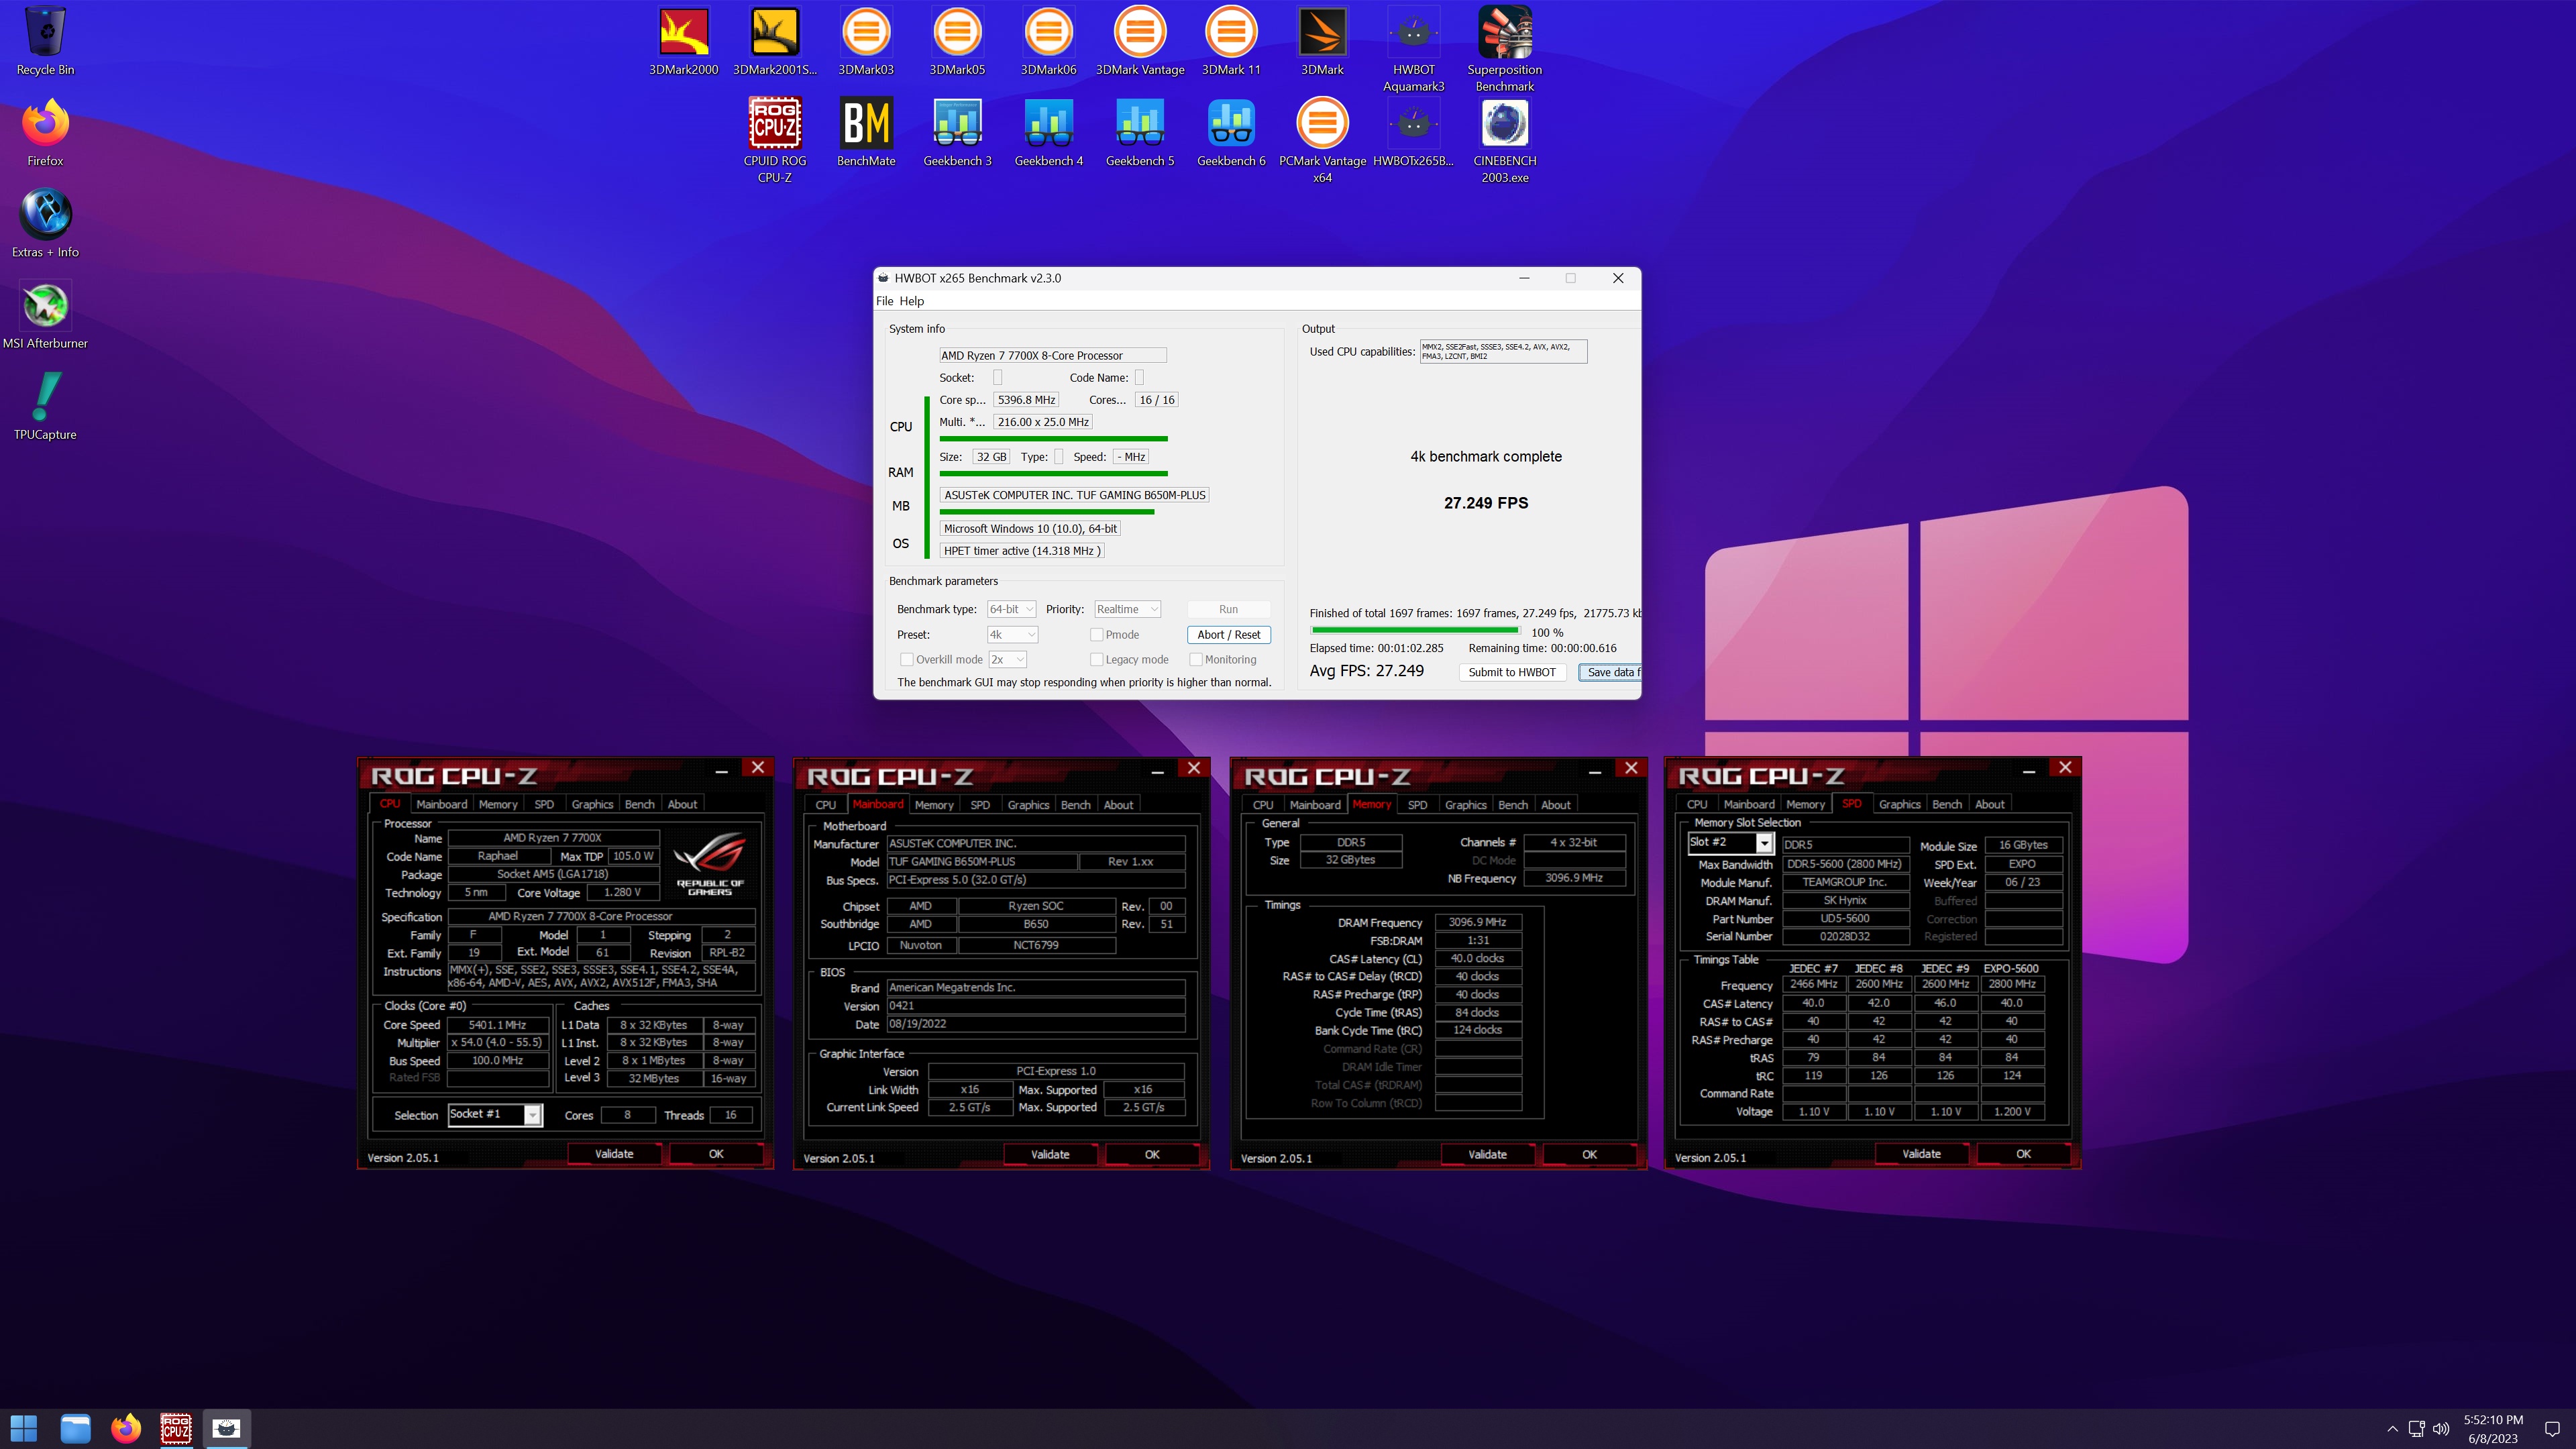The image size is (2576, 1449).
Task: Open Superposition Benchmark shortcut
Action: coord(1504,50)
